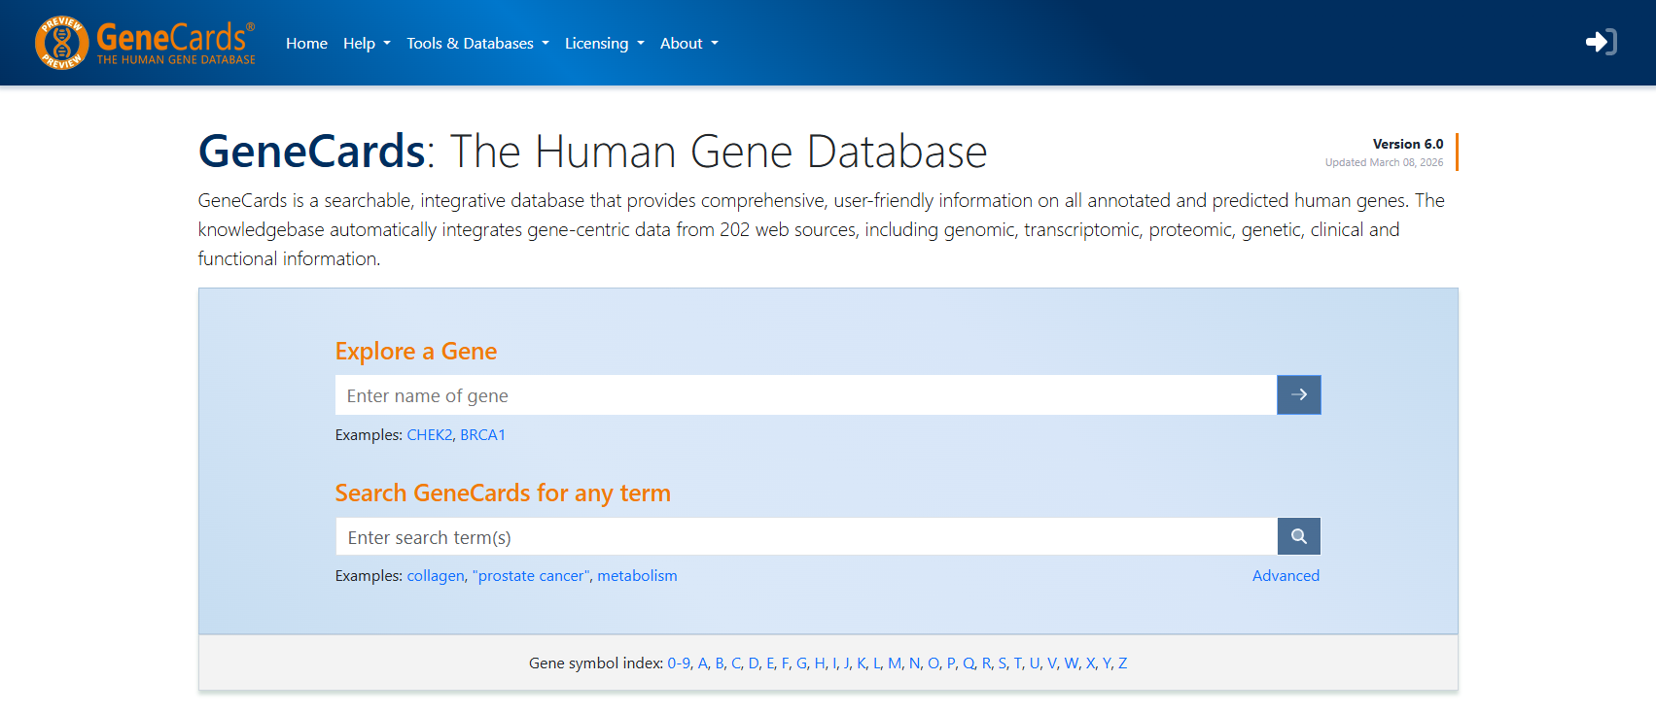Focus the Enter search term(s) field
The width and height of the screenshot is (1656, 714).
tap(806, 536)
